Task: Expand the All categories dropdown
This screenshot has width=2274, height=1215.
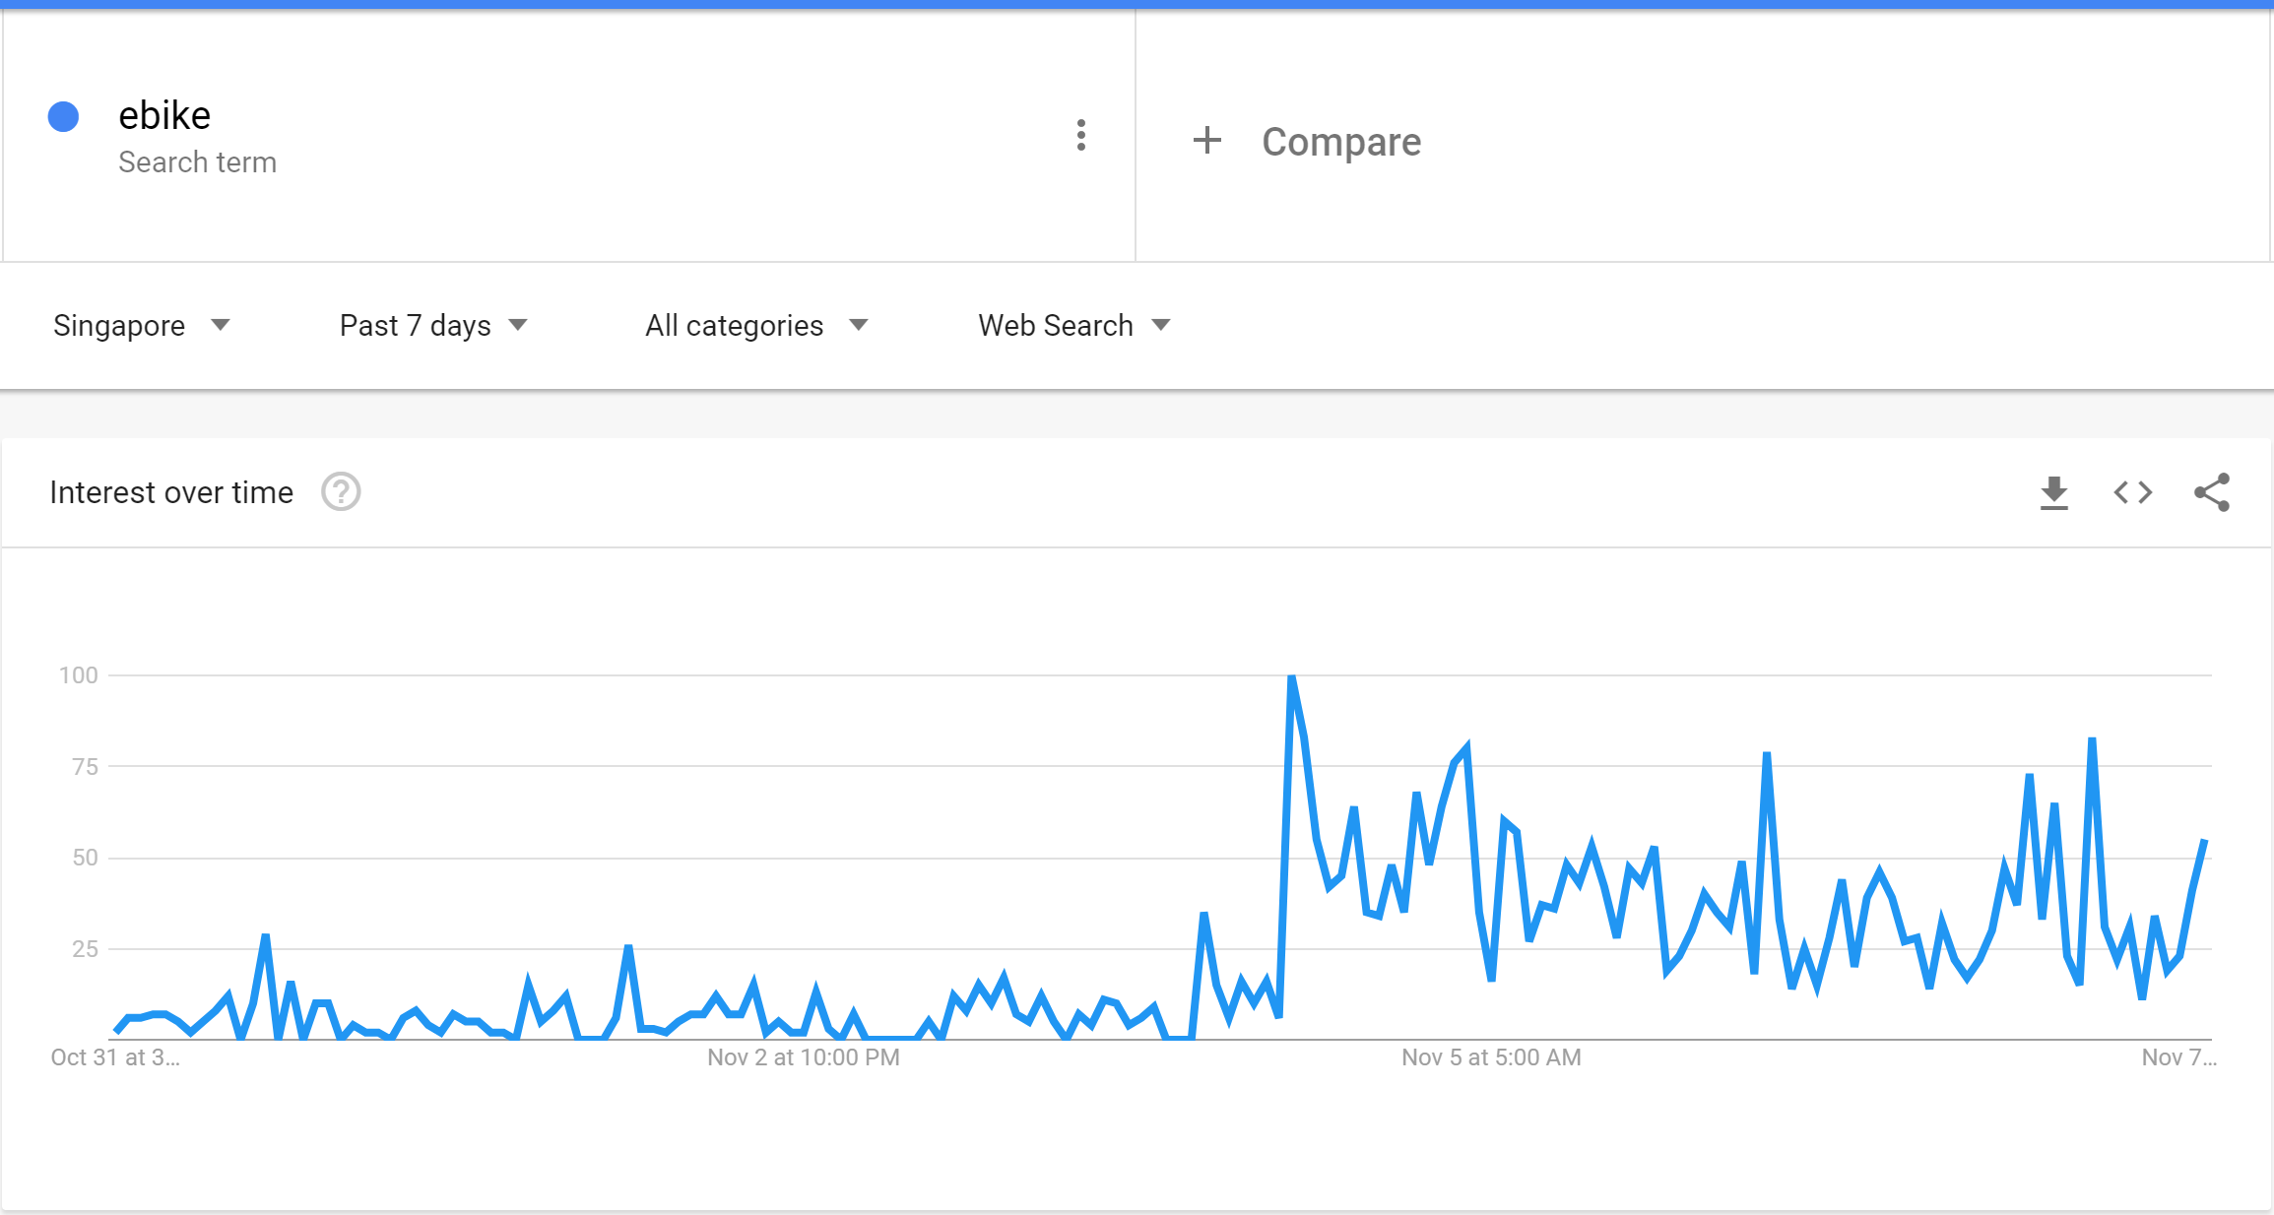Action: pyautogui.click(x=756, y=326)
